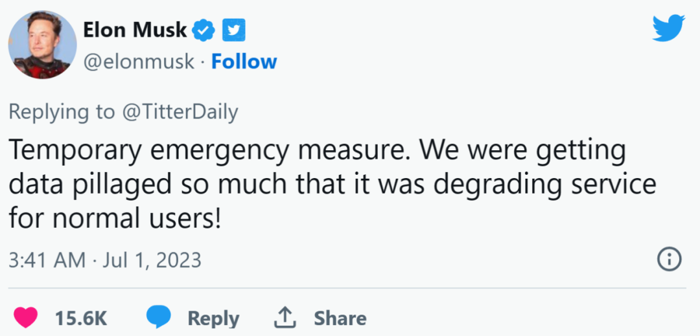
Task: Click the share upload arrow icon
Action: tap(285, 317)
